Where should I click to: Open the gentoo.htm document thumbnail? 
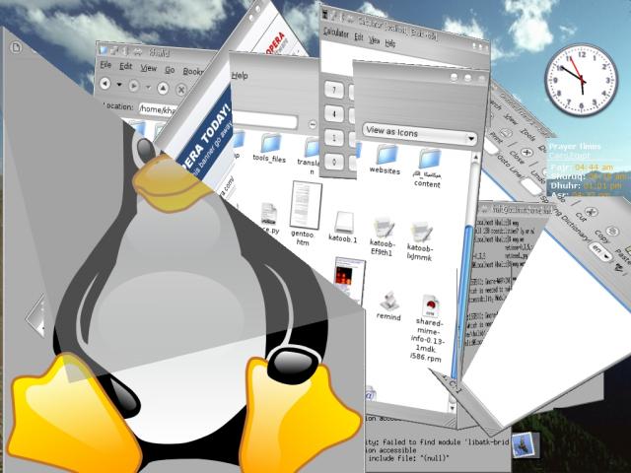[x=306, y=205]
